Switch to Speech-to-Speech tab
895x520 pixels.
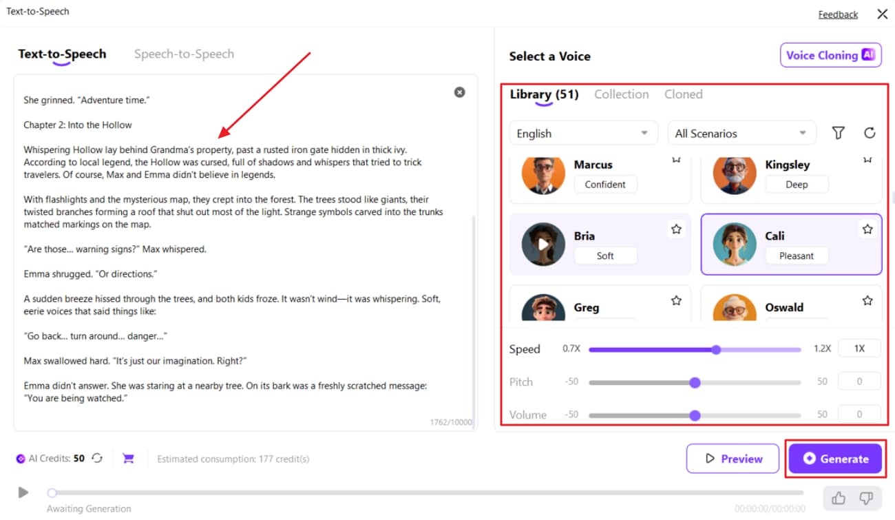tap(184, 54)
